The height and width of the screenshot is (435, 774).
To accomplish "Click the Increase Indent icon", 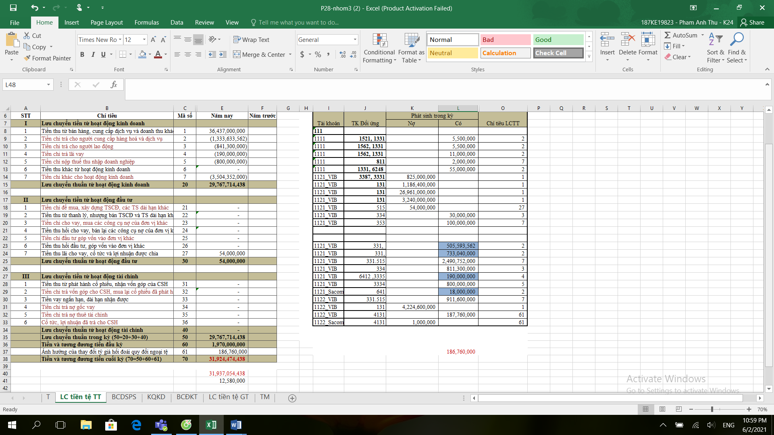I will [x=223, y=55].
